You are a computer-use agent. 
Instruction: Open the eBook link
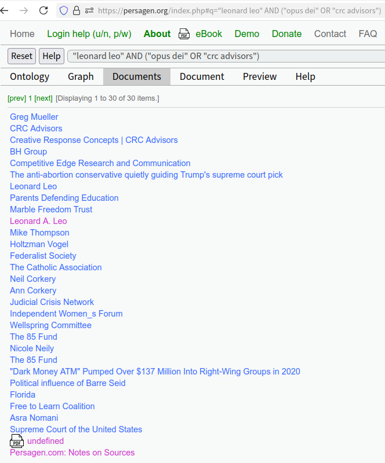(209, 34)
